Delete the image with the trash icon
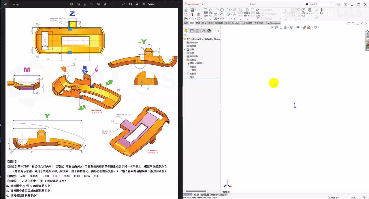Screen dimensions: 369x199 [x=85, y=4]
